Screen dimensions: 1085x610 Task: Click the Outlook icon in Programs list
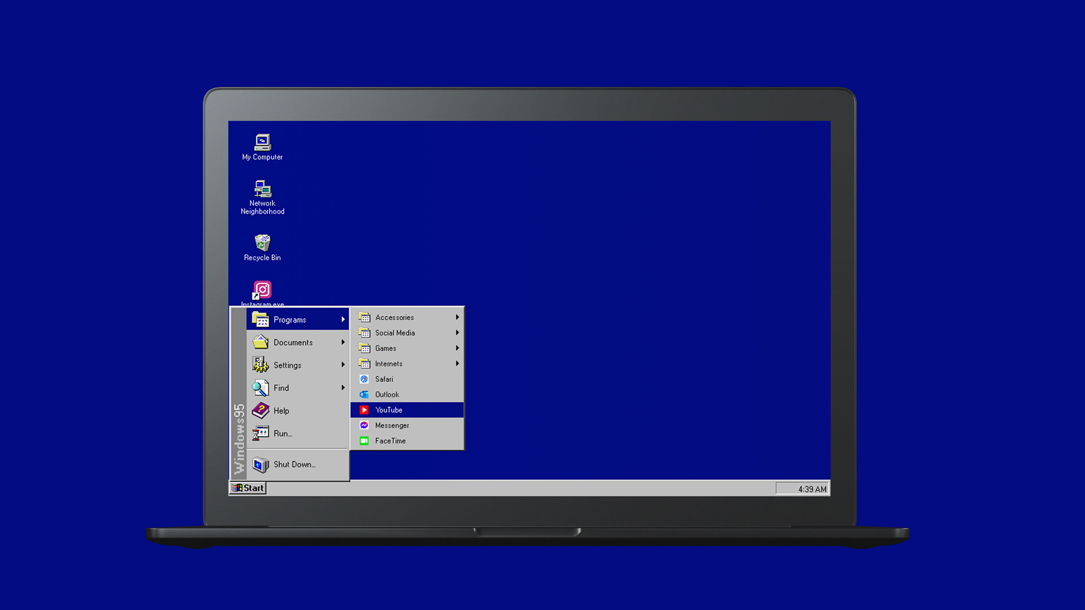[364, 394]
